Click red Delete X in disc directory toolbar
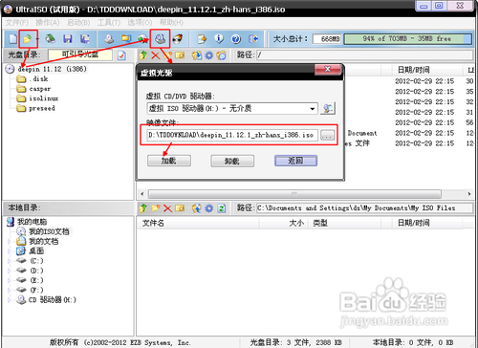 155,55
